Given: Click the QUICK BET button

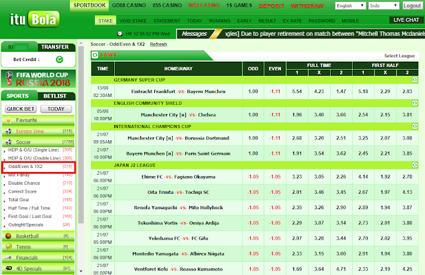Looking at the screenshot, I should click(21, 109).
